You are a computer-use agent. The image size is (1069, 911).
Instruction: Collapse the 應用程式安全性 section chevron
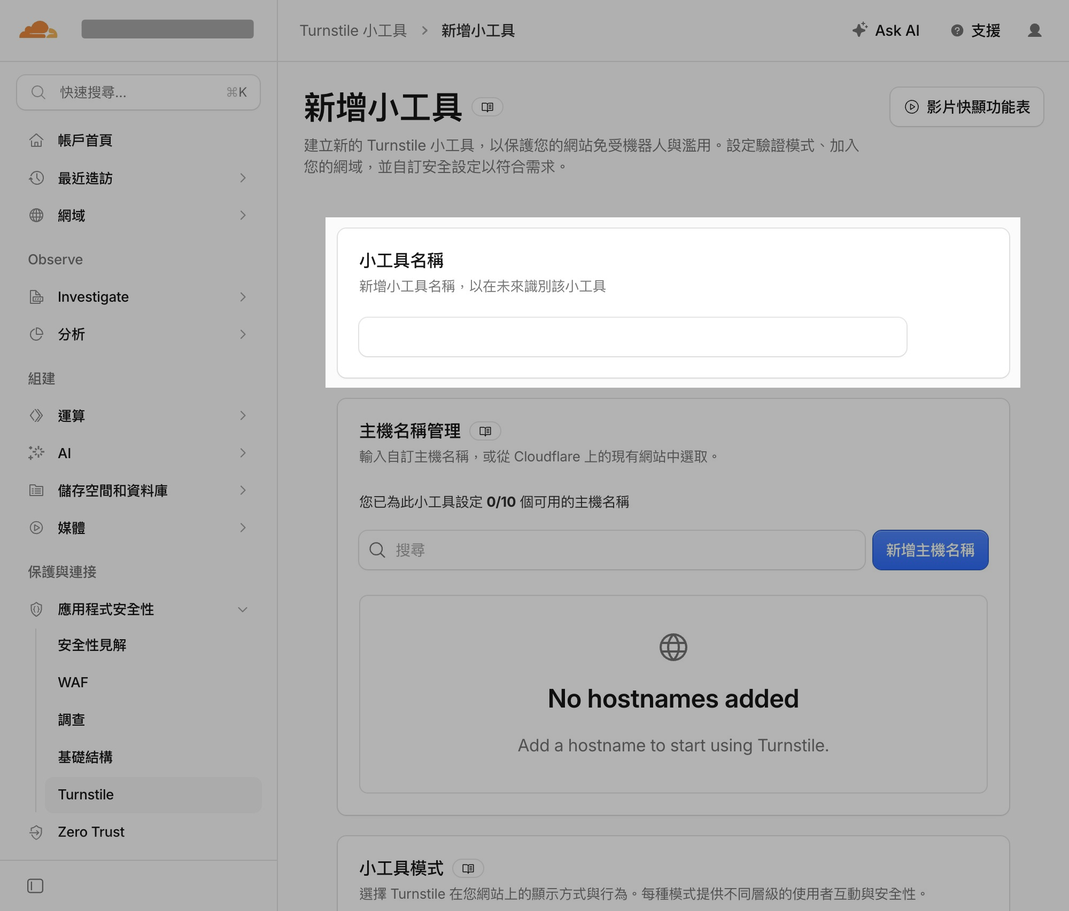(x=243, y=609)
